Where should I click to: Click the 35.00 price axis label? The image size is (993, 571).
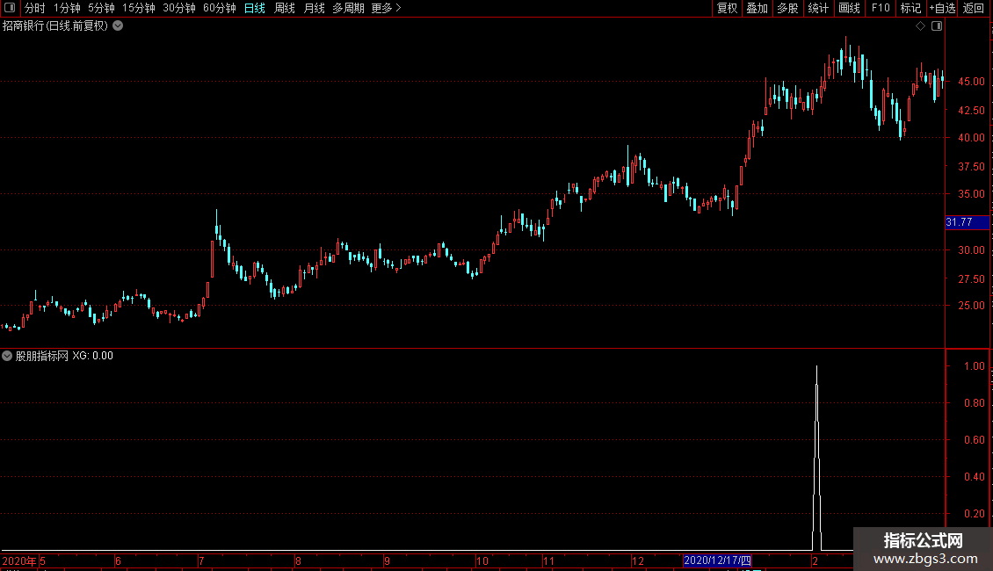[x=971, y=194]
